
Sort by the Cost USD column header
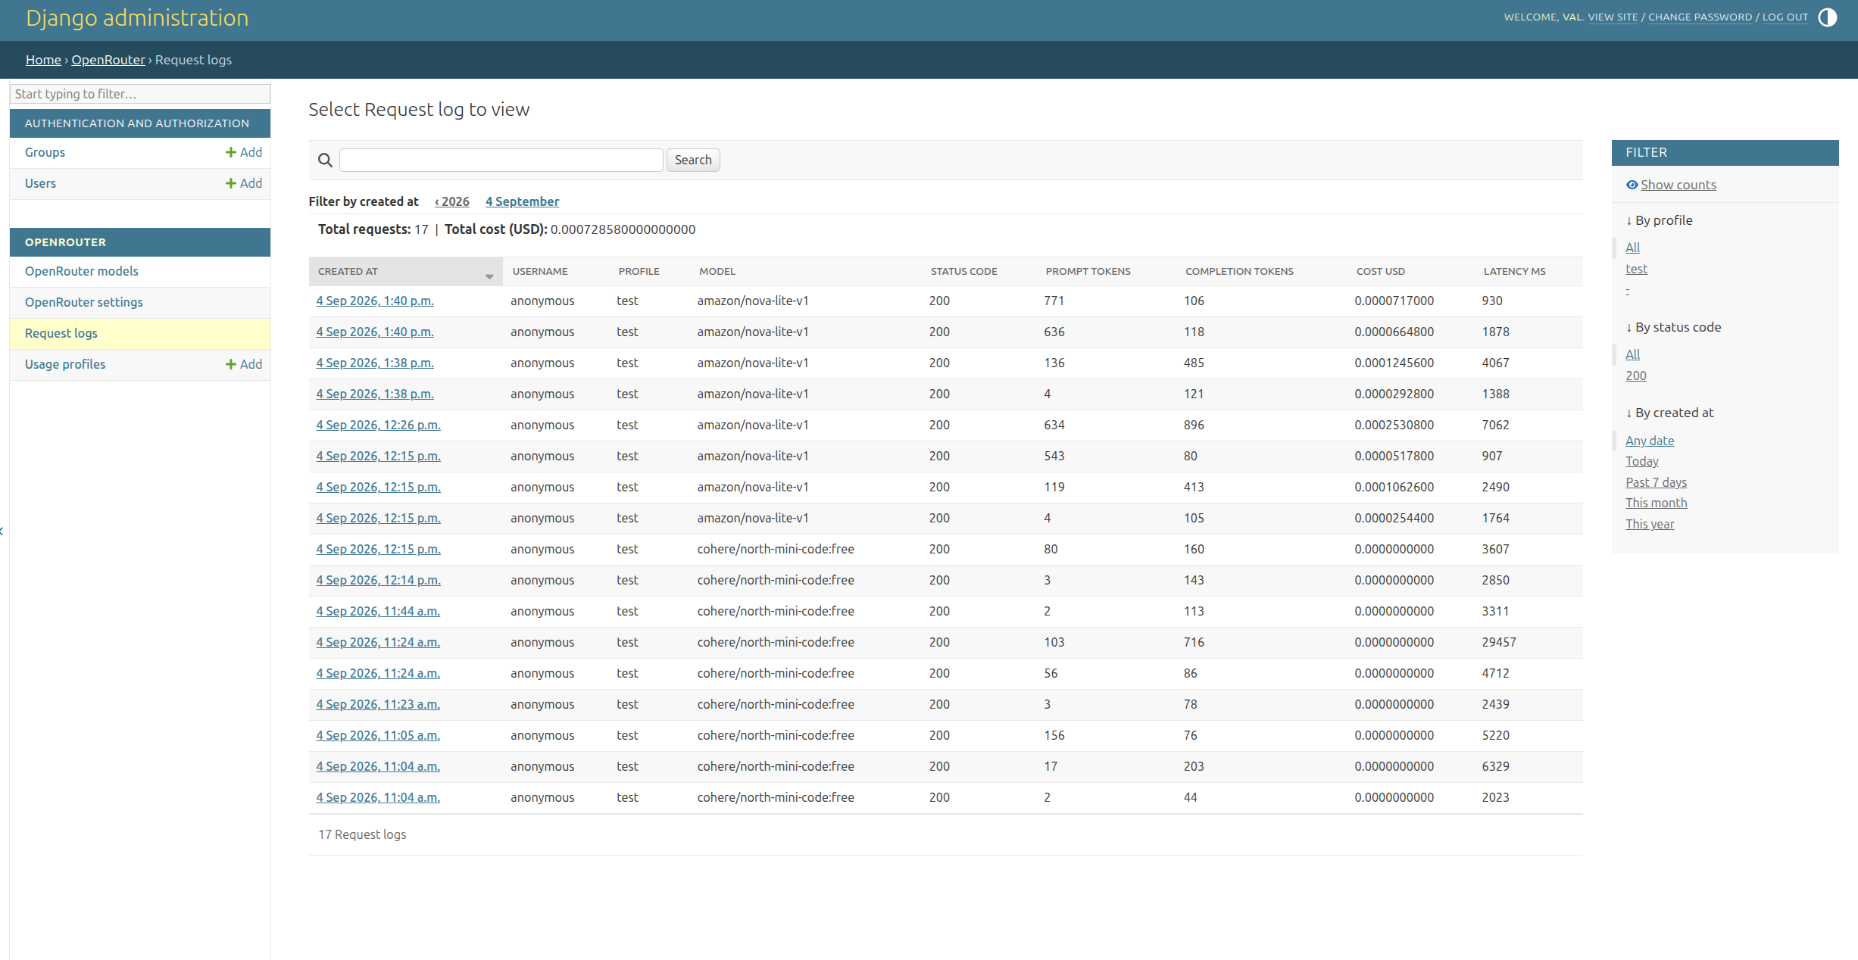[x=1381, y=271]
